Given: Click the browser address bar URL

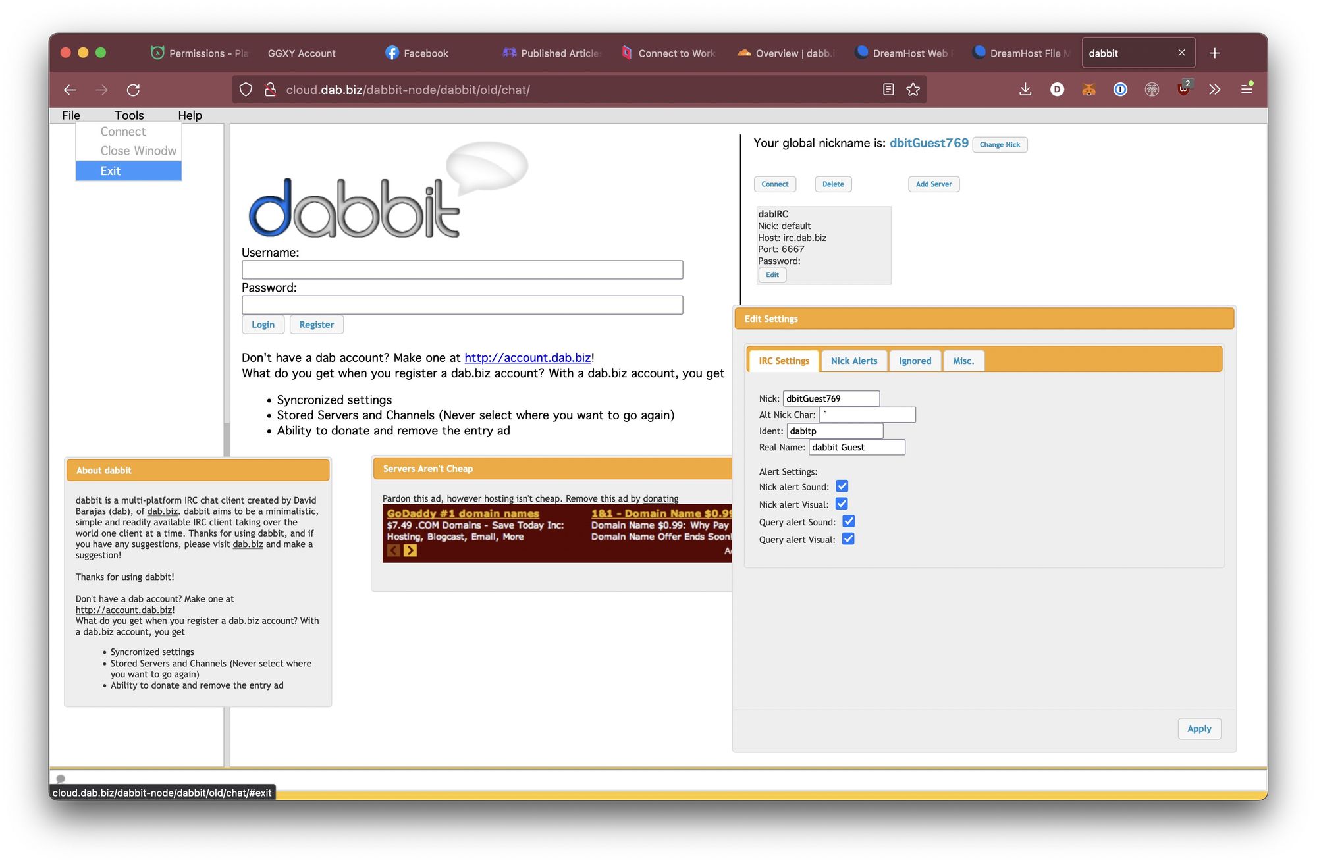Looking at the screenshot, I should (408, 90).
